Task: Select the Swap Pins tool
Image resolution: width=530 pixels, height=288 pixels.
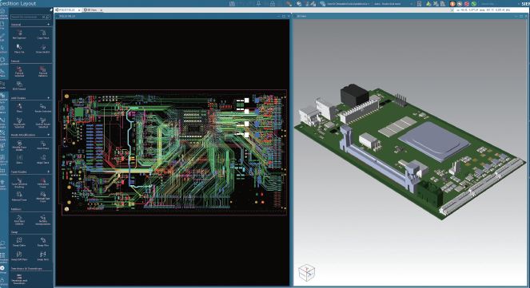Action: pyautogui.click(x=43, y=242)
